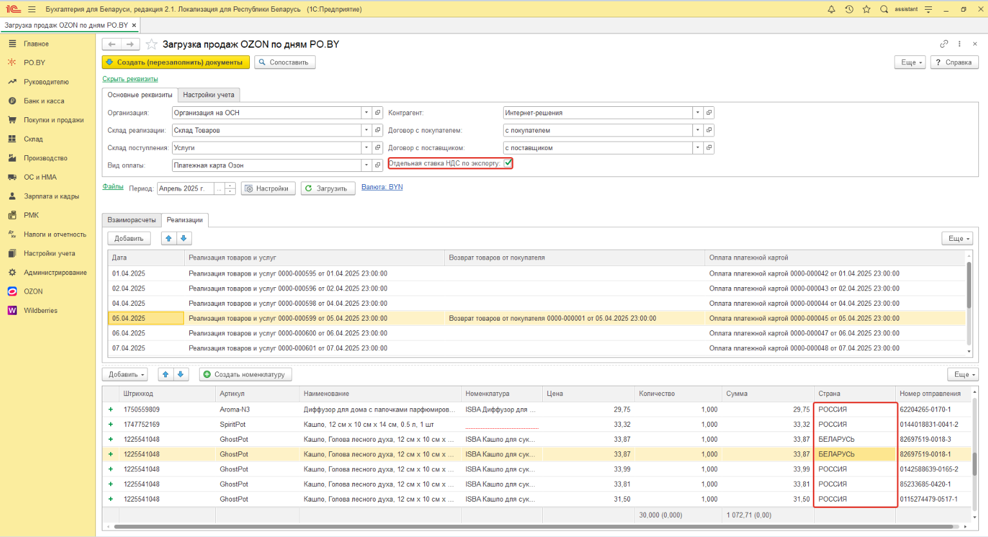988x537 pixels.
Task: Sort by Страна column header
Action: tap(855, 393)
